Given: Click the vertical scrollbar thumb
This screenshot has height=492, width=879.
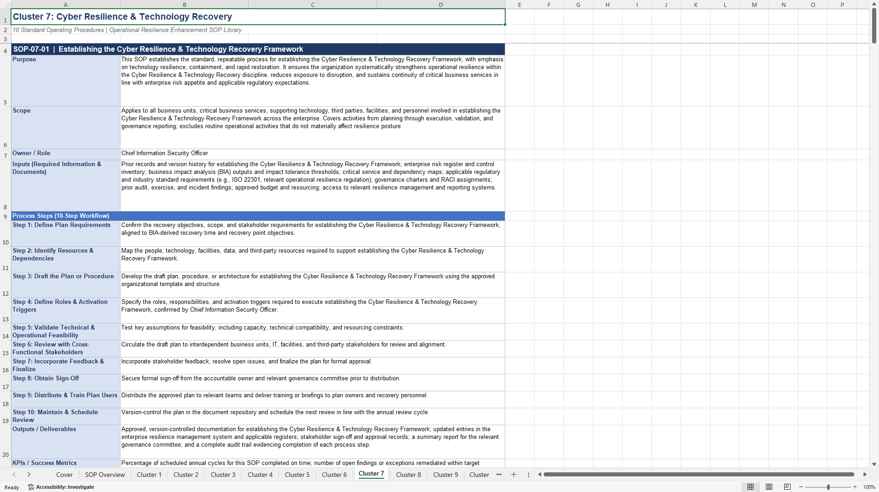Looking at the screenshot, I should [874, 26].
